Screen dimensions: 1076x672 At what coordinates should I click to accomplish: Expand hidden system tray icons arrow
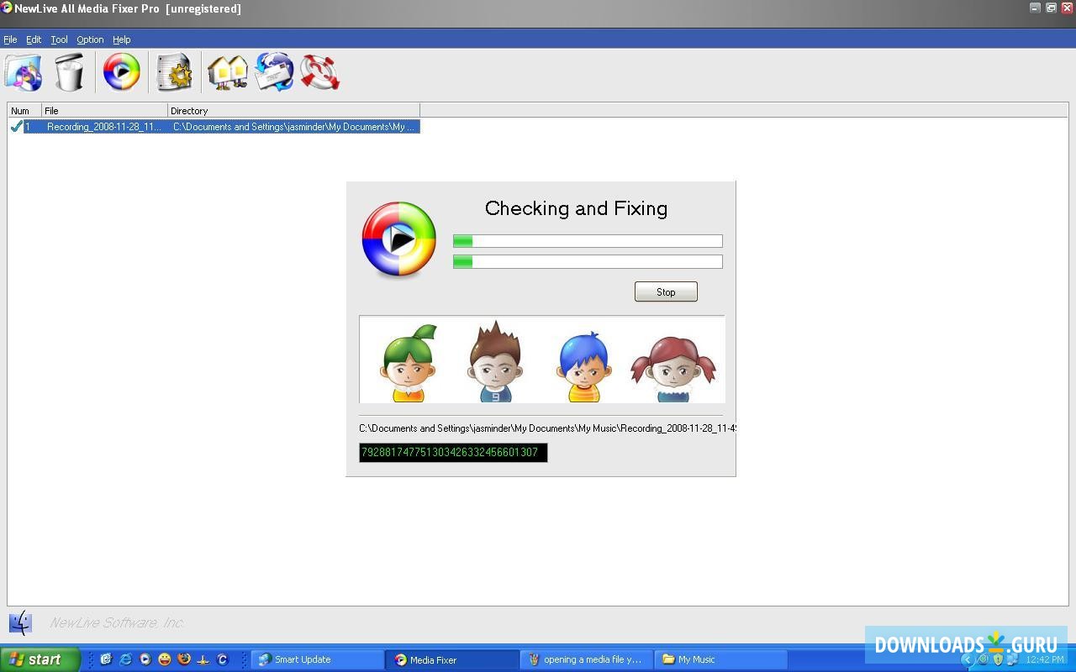(x=968, y=659)
